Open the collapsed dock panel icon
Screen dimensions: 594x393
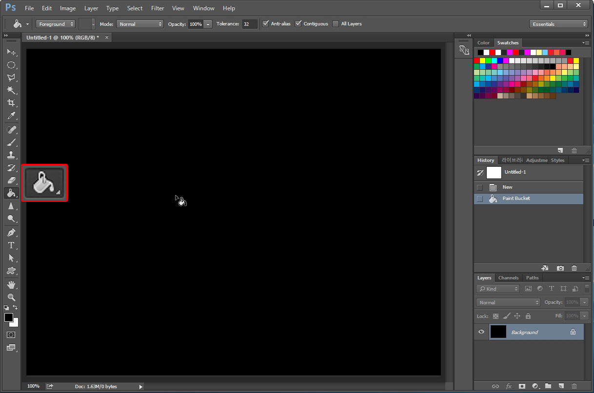pyautogui.click(x=464, y=50)
